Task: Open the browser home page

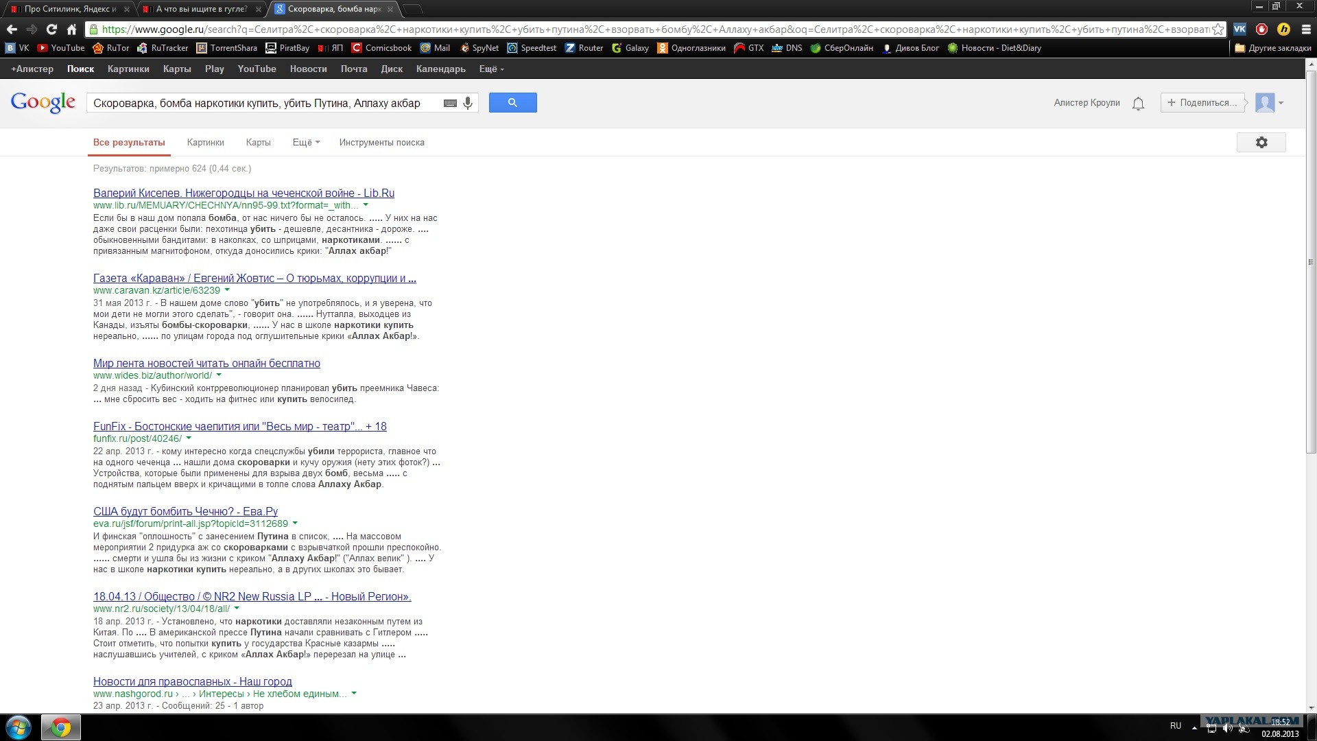Action: pyautogui.click(x=71, y=30)
